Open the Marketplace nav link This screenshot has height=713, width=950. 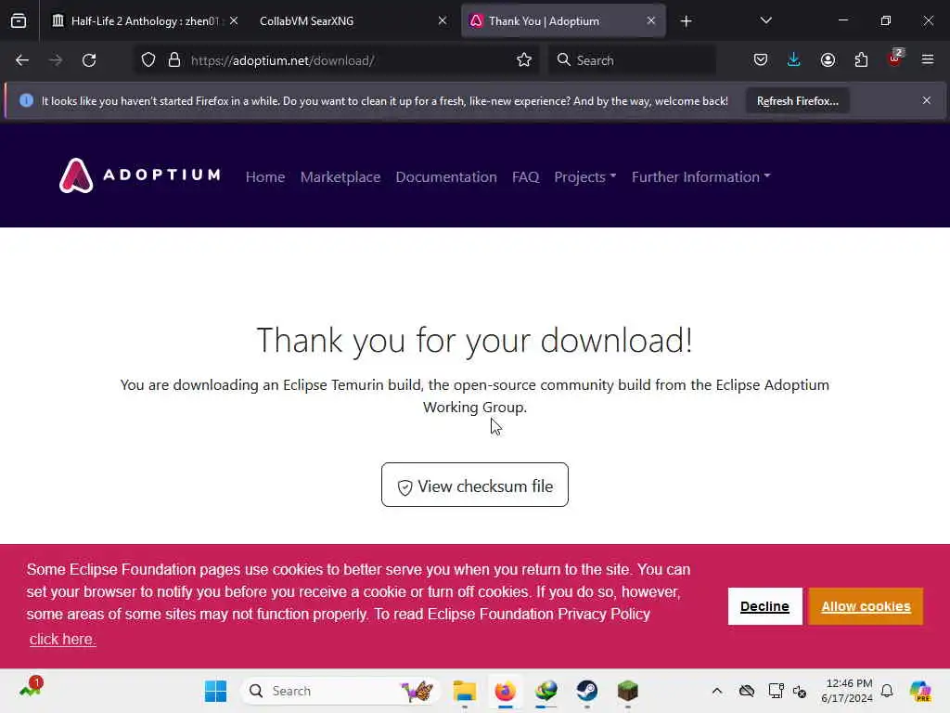click(x=340, y=177)
